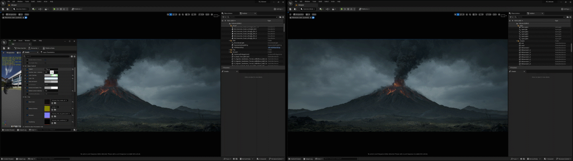Click the Color Tint swatch
The height and width of the screenshot is (161, 573).
[x=51, y=79]
